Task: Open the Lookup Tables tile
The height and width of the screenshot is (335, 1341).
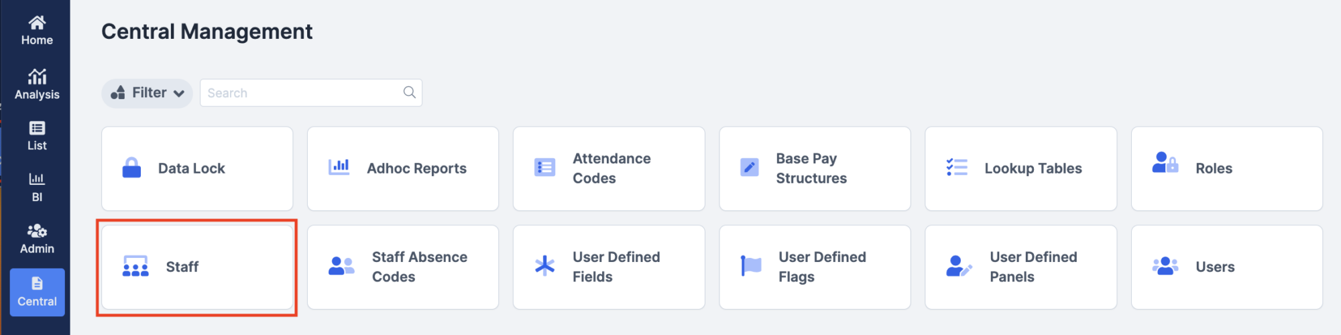Action: (x=1021, y=169)
